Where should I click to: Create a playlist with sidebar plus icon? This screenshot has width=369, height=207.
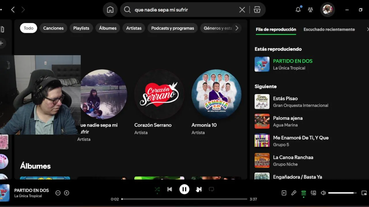pos(1,43)
